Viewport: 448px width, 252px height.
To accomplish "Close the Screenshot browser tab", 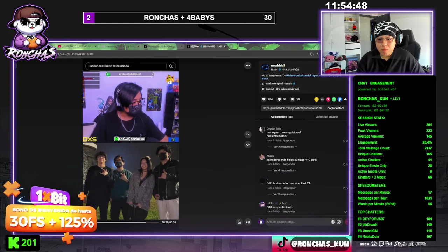I will tap(139, 46).
